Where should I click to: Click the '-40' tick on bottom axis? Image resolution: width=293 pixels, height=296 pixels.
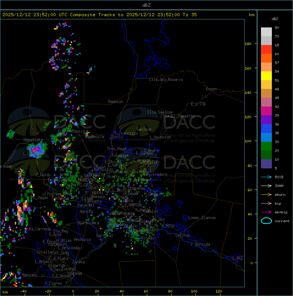tap(24, 291)
